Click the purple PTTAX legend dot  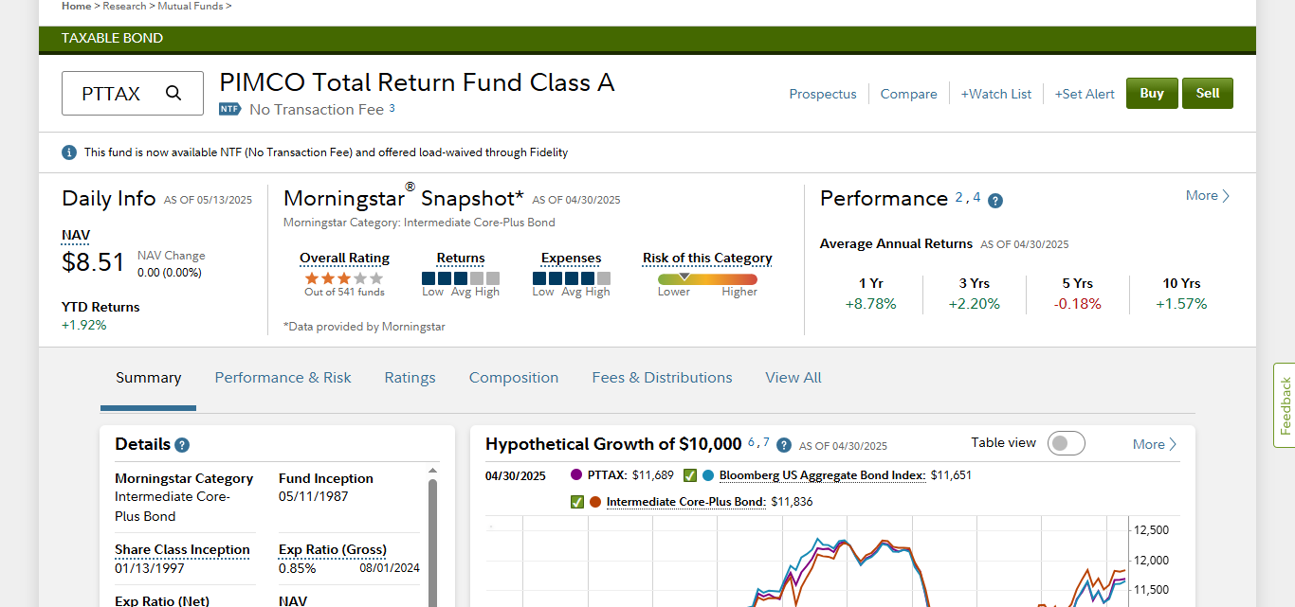tap(576, 475)
